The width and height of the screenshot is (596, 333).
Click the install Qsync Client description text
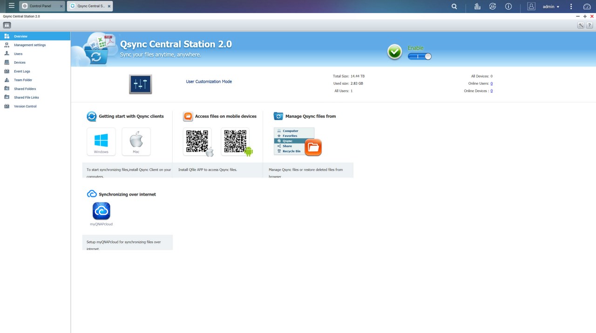(129, 173)
